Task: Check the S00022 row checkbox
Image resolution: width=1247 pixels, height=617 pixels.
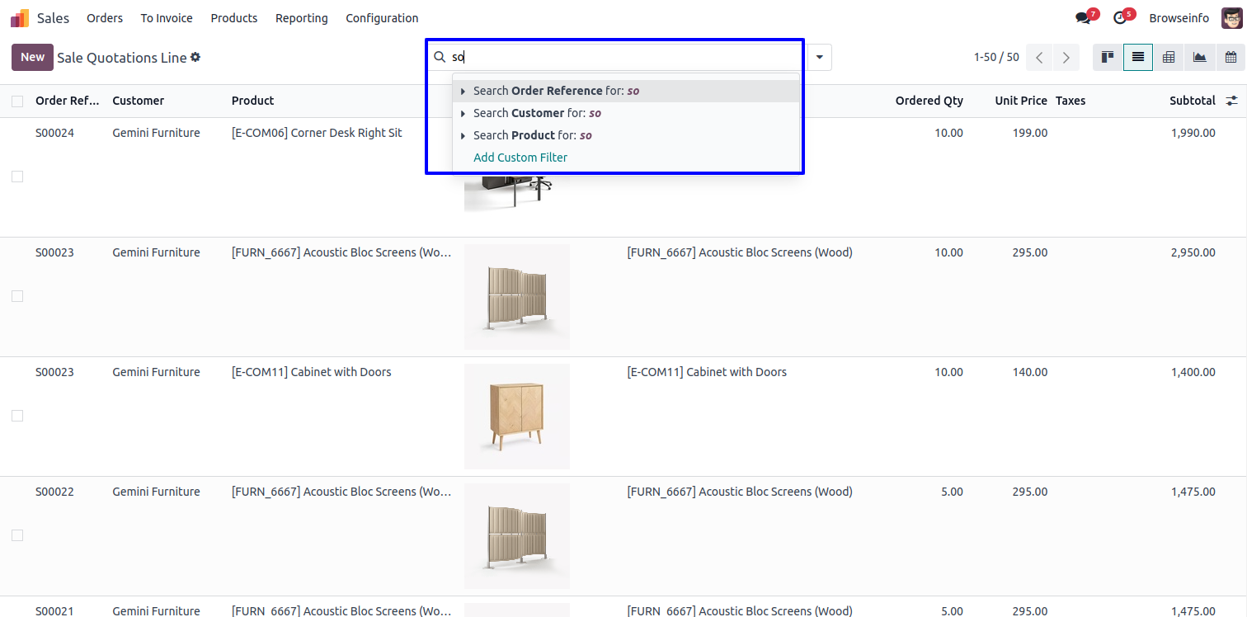Action: [x=17, y=535]
